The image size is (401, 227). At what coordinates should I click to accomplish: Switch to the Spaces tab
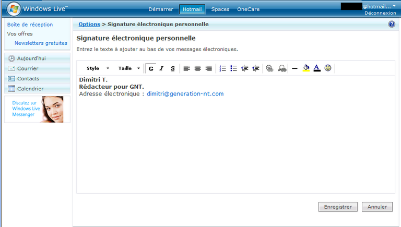[220, 9]
